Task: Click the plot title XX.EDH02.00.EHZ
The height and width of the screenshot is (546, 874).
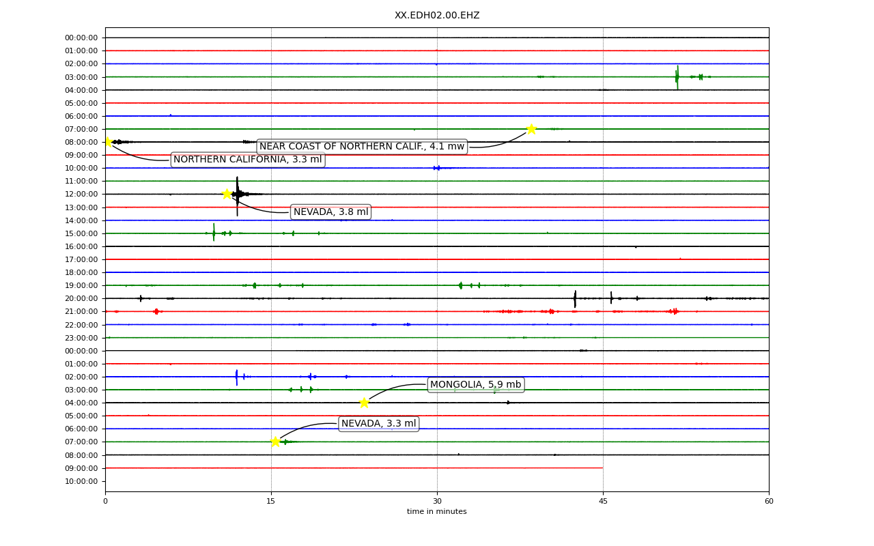Action: pyautogui.click(x=437, y=15)
